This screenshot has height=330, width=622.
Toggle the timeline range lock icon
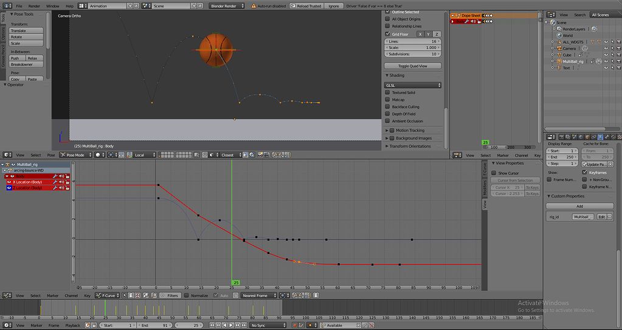click(94, 325)
